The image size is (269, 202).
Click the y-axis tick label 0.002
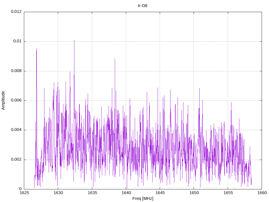point(16,159)
